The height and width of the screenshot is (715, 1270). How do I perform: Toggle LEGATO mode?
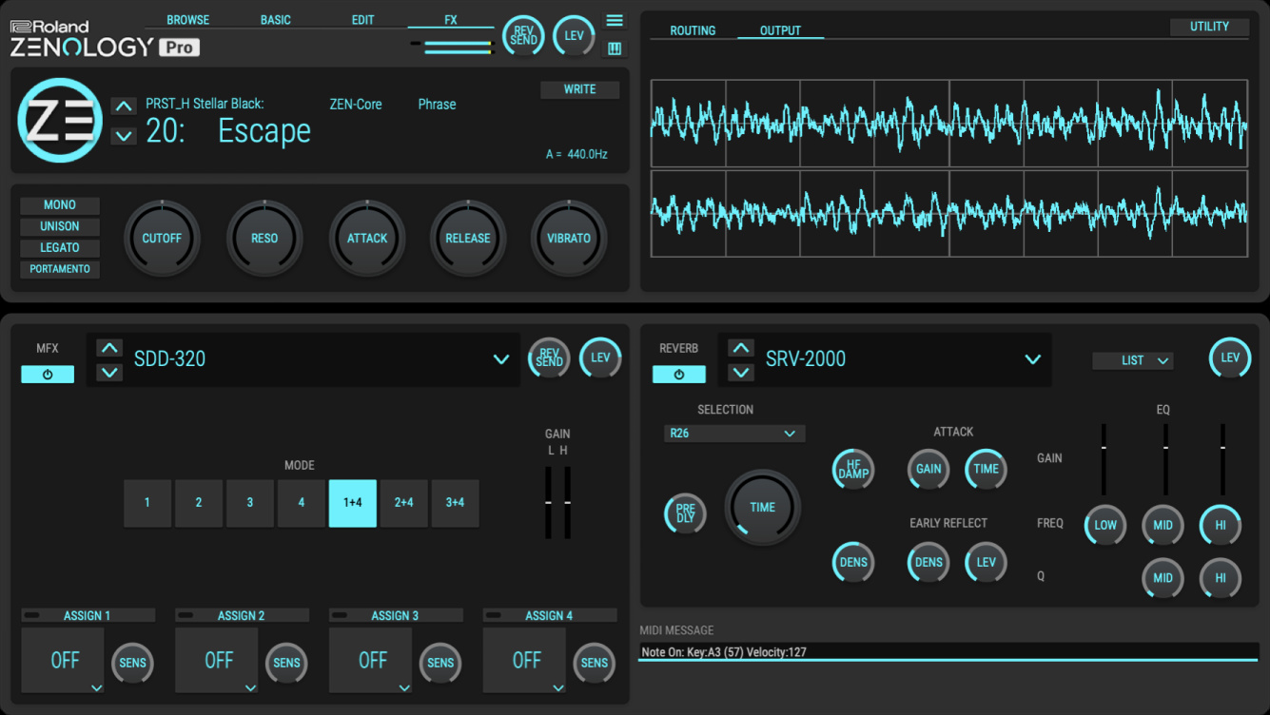coord(60,247)
